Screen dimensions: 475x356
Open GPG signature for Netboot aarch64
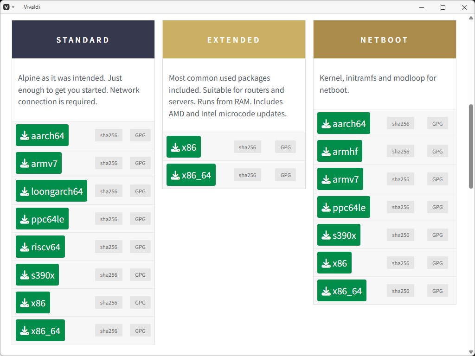[437, 123]
